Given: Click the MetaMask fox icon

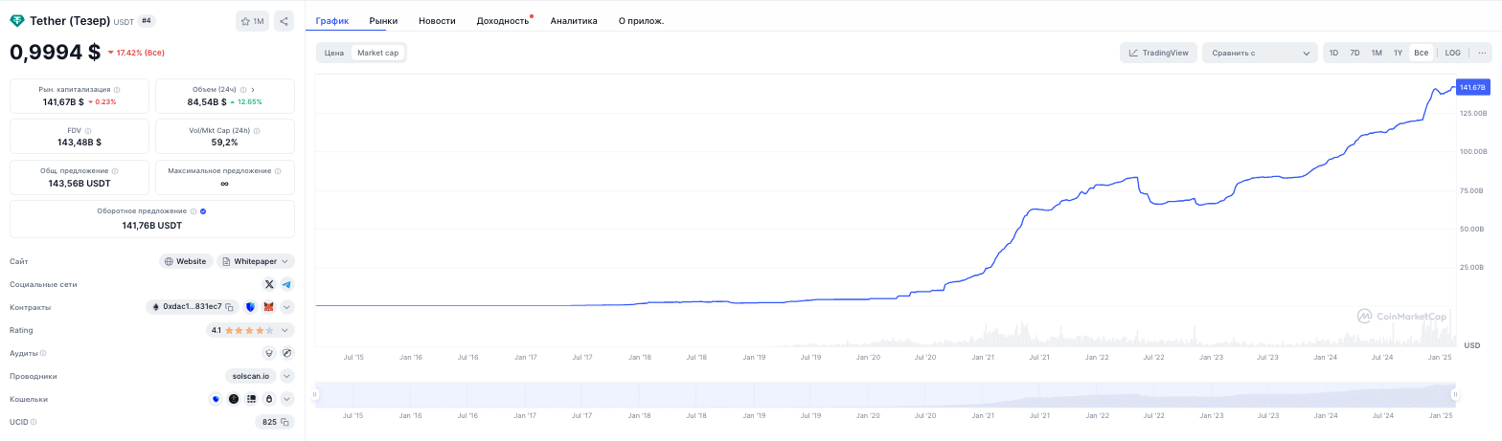Looking at the screenshot, I should click(x=269, y=307).
